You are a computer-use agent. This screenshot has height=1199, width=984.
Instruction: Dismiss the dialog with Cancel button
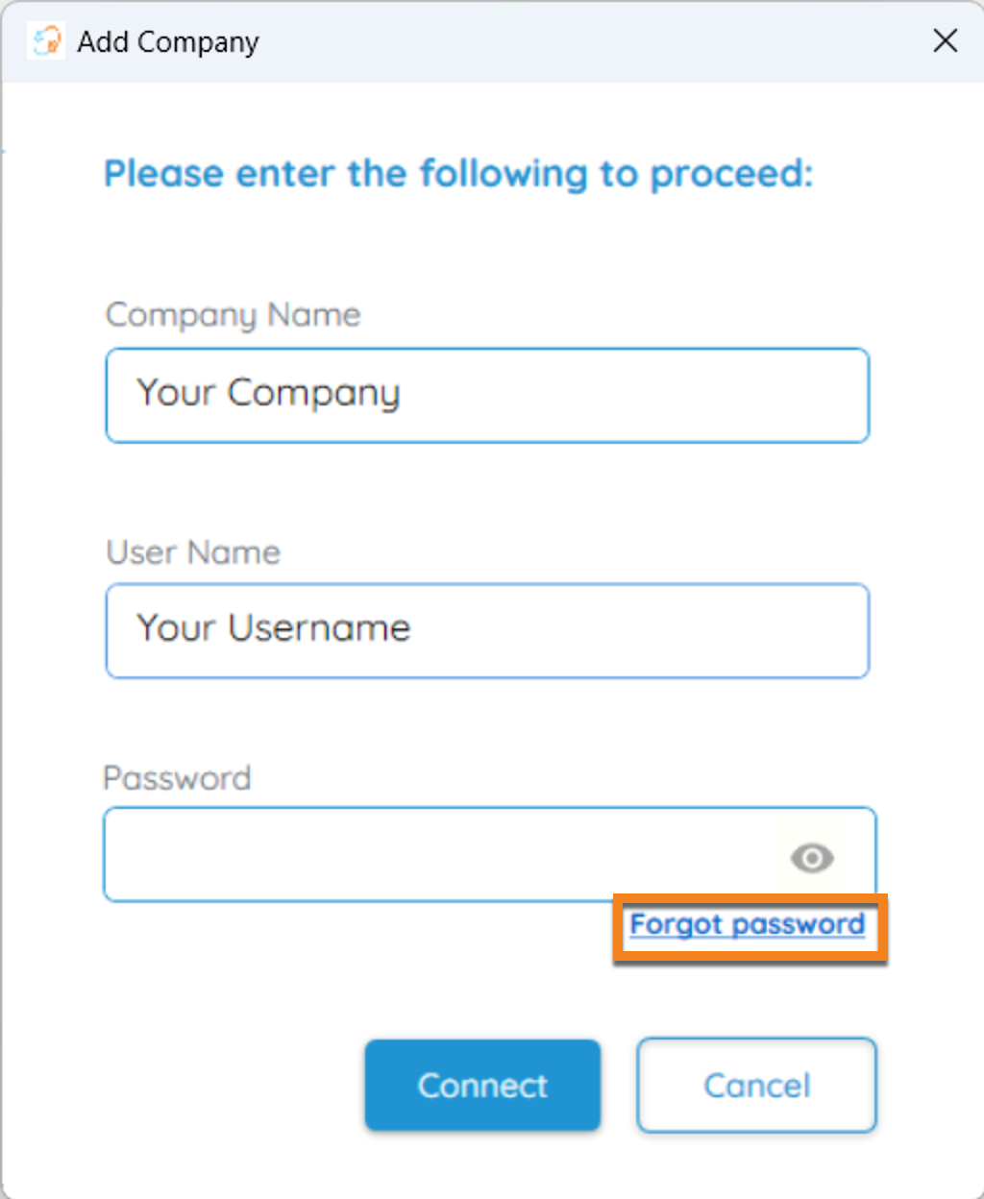pyautogui.click(x=757, y=1086)
